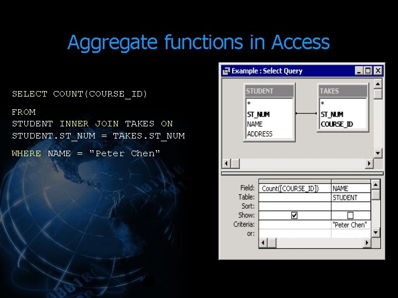
Task: Select COURSE_ID field in TAKES table
Action: click(x=337, y=124)
